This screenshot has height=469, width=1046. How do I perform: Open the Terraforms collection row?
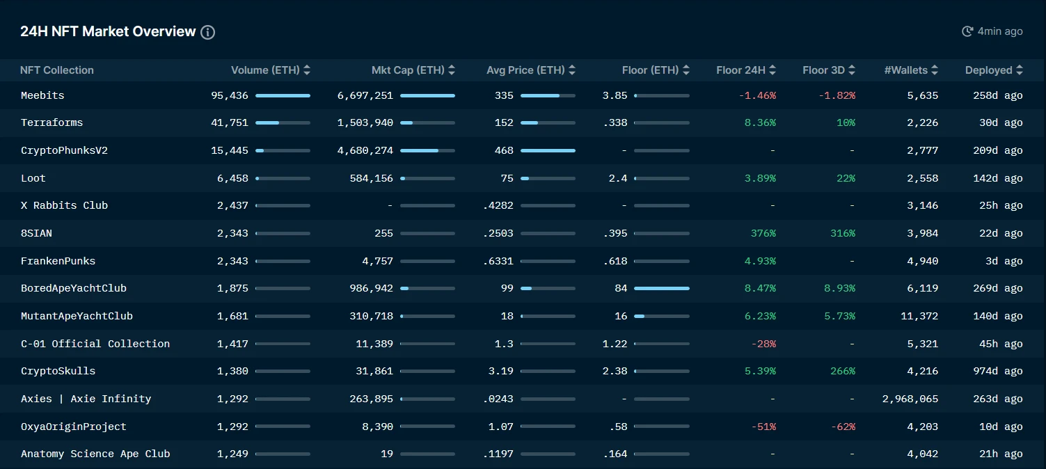[51, 122]
